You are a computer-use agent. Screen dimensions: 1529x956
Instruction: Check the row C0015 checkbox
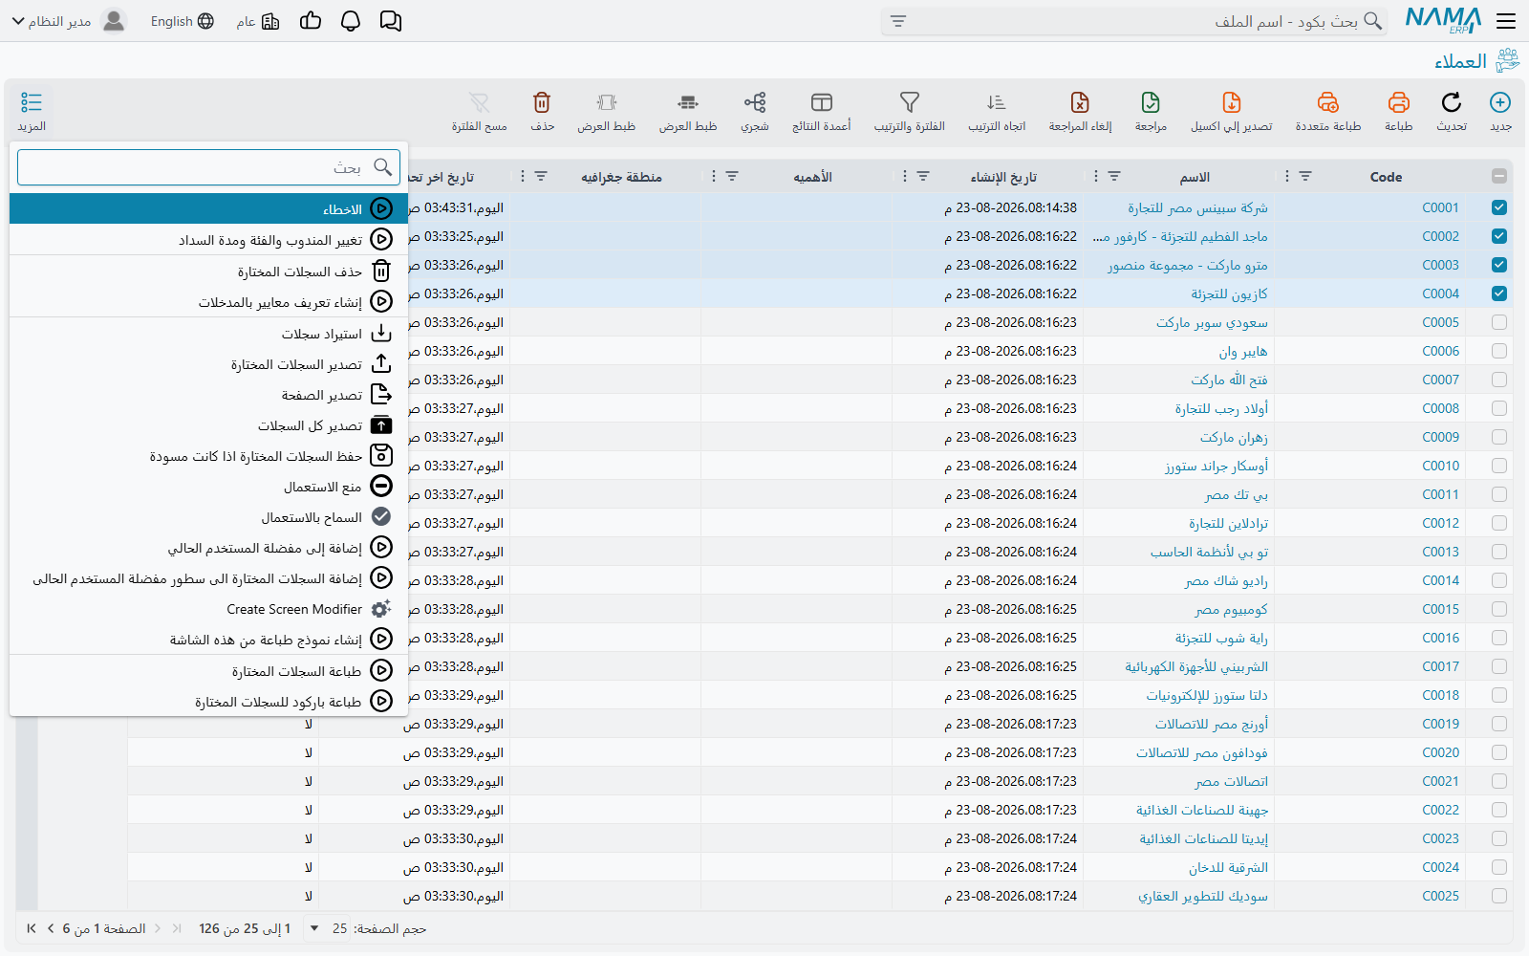[1499, 609]
